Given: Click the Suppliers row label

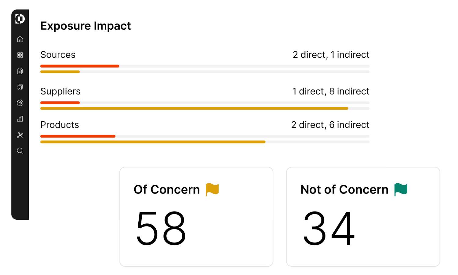Looking at the screenshot, I should pos(60,91).
